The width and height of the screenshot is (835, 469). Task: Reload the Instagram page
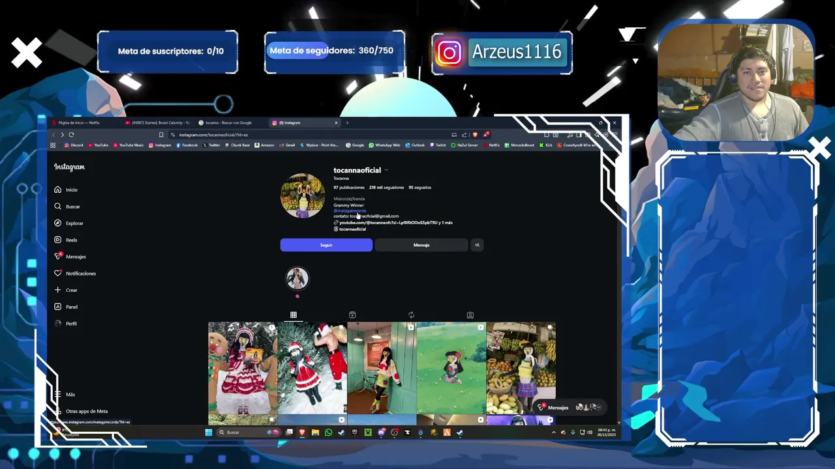pyautogui.click(x=72, y=135)
